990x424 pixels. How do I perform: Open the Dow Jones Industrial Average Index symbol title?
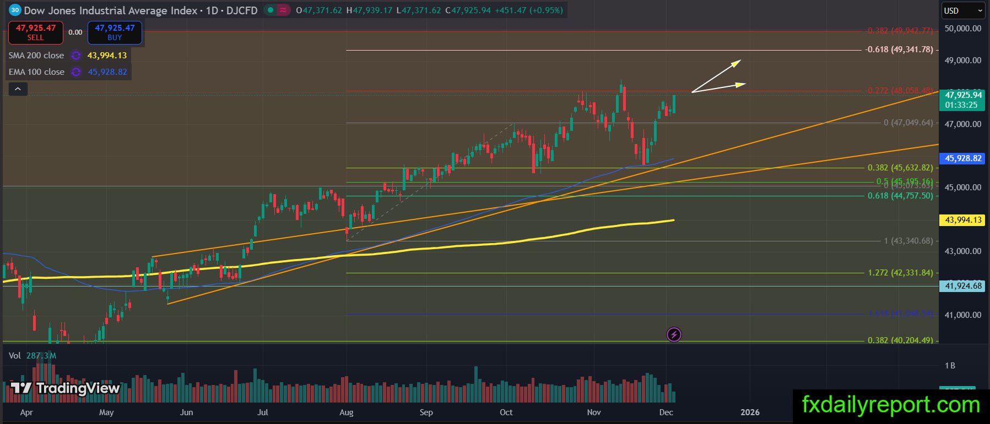pos(111,10)
